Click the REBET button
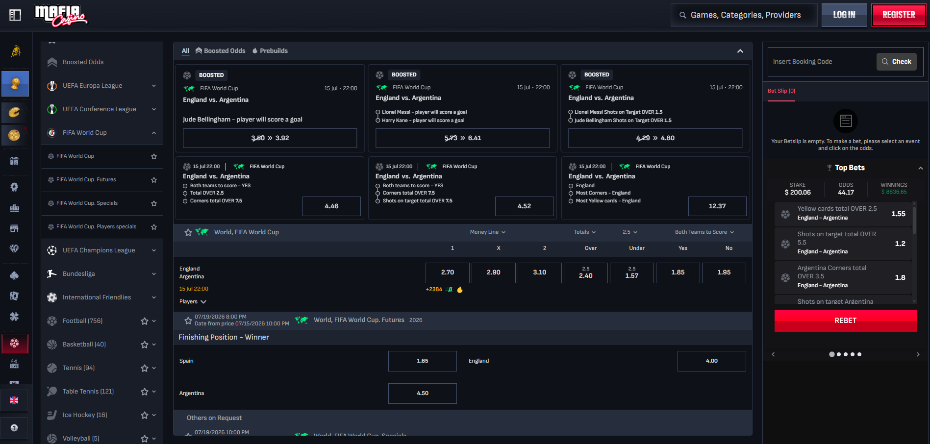The height and width of the screenshot is (444, 930). tap(845, 321)
